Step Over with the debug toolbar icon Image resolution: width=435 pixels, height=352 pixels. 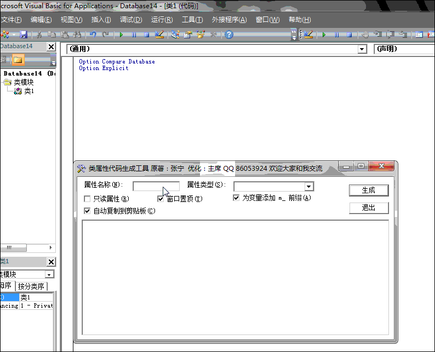(x=391, y=34)
